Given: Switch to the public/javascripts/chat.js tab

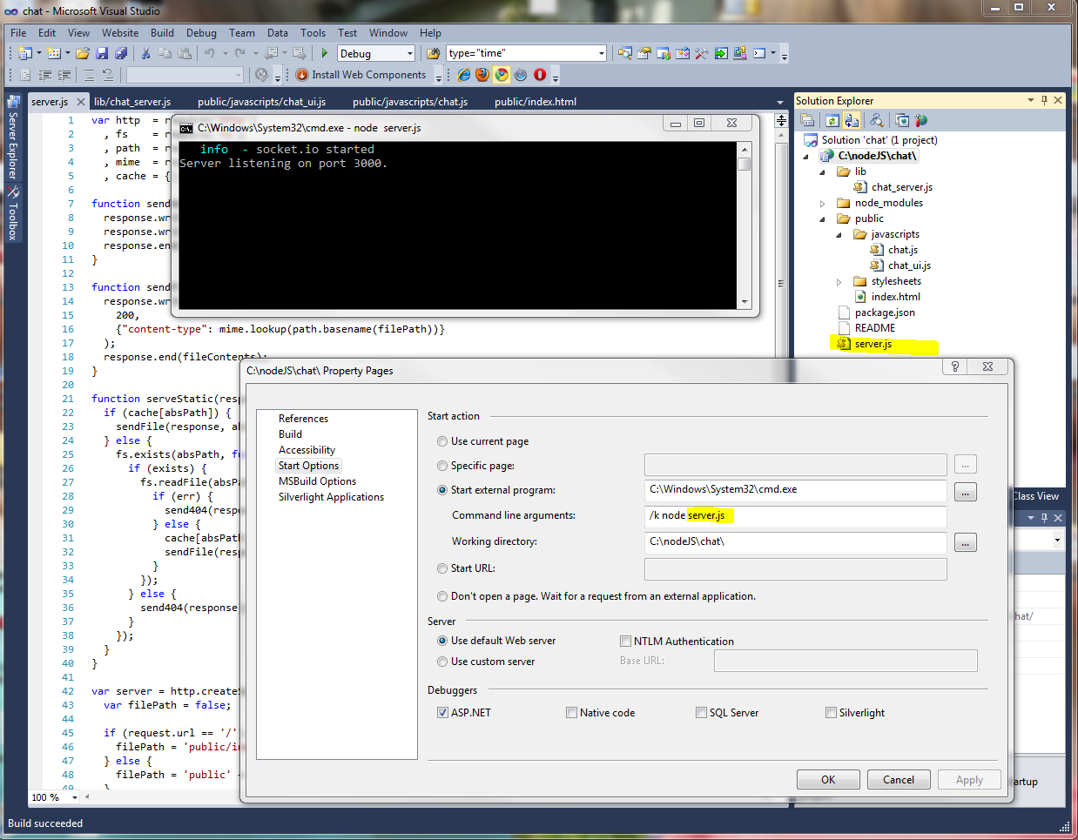Looking at the screenshot, I should pos(410,102).
